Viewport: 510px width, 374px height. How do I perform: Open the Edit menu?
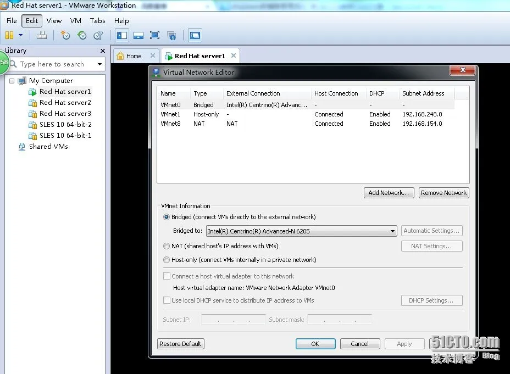[x=32, y=21]
